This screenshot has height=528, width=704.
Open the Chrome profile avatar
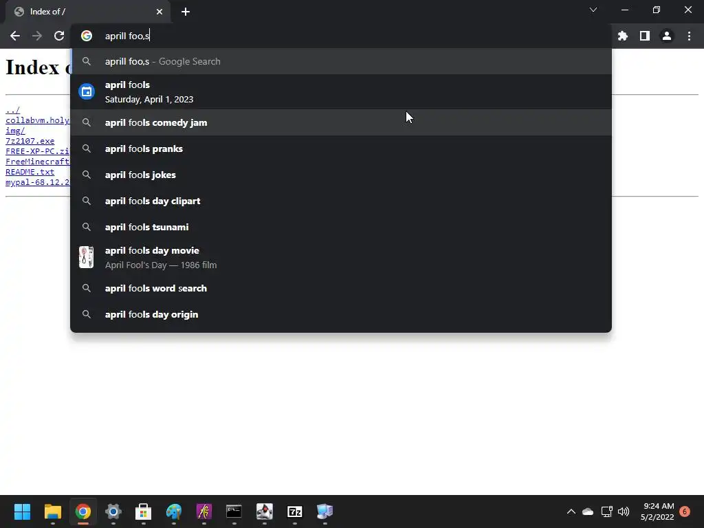tap(667, 36)
